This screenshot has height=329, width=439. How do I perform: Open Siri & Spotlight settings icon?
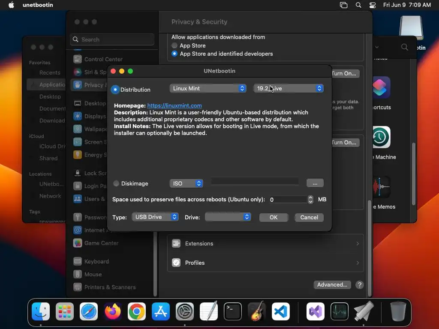(78, 72)
